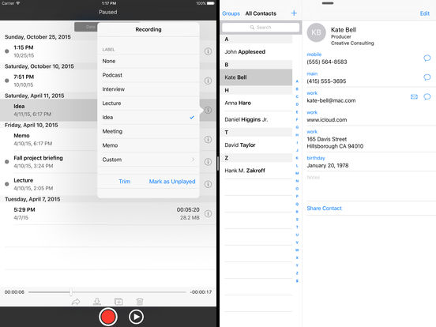
Task: Tap Edit on Kate Bell's contact
Action: [x=425, y=13]
